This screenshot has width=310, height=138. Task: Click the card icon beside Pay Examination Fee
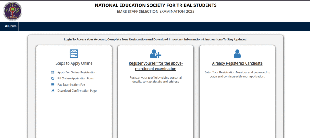pyautogui.click(x=53, y=84)
